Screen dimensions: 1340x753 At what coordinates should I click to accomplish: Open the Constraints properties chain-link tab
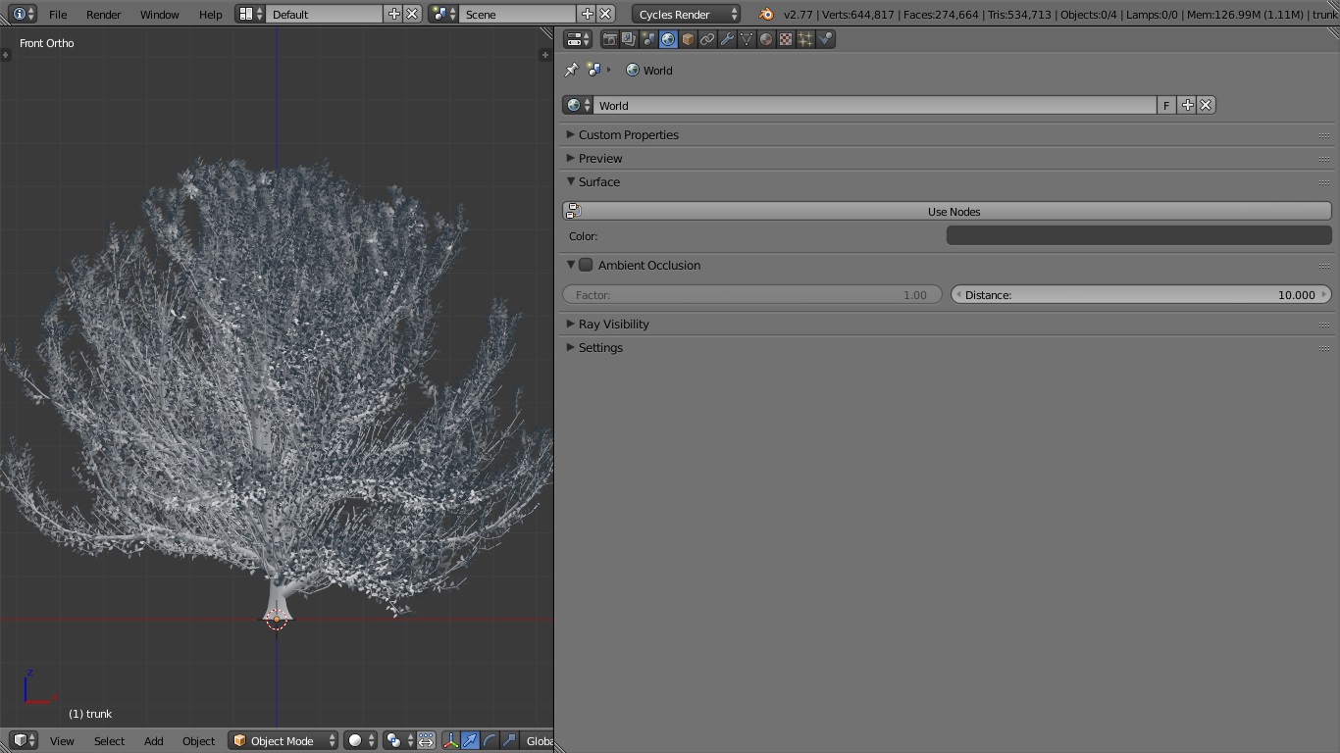(x=707, y=39)
